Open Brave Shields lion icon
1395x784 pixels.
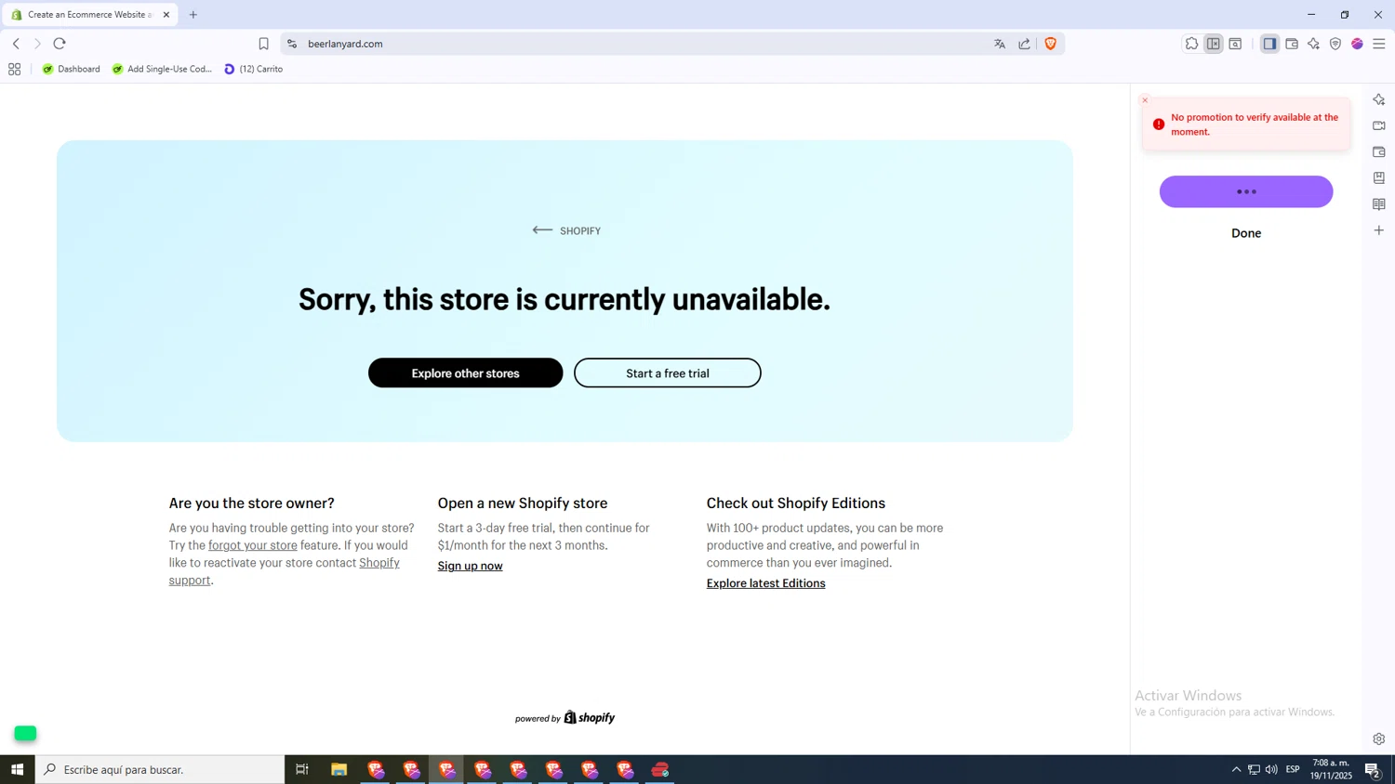[1050, 44]
